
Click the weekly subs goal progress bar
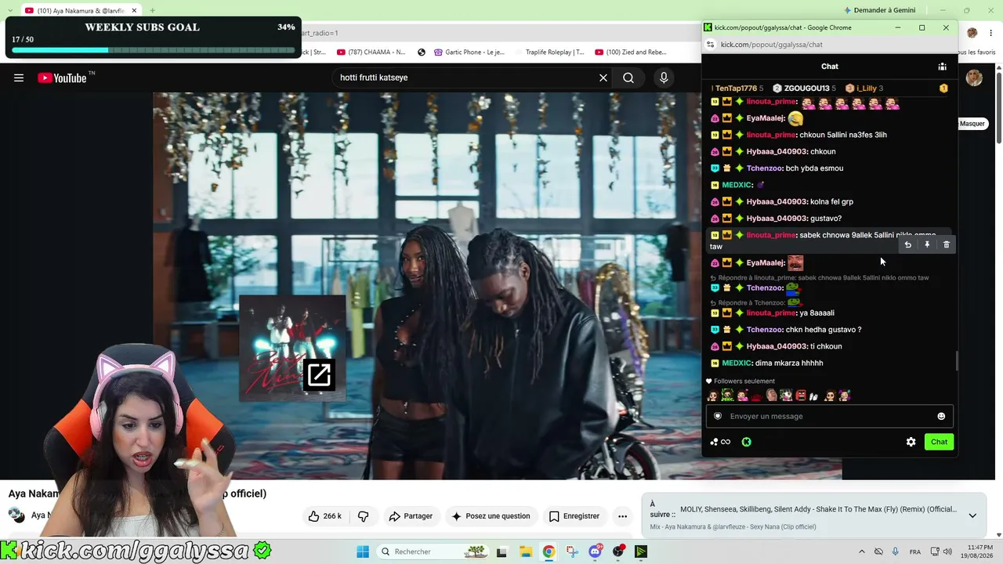pyautogui.click(x=154, y=50)
